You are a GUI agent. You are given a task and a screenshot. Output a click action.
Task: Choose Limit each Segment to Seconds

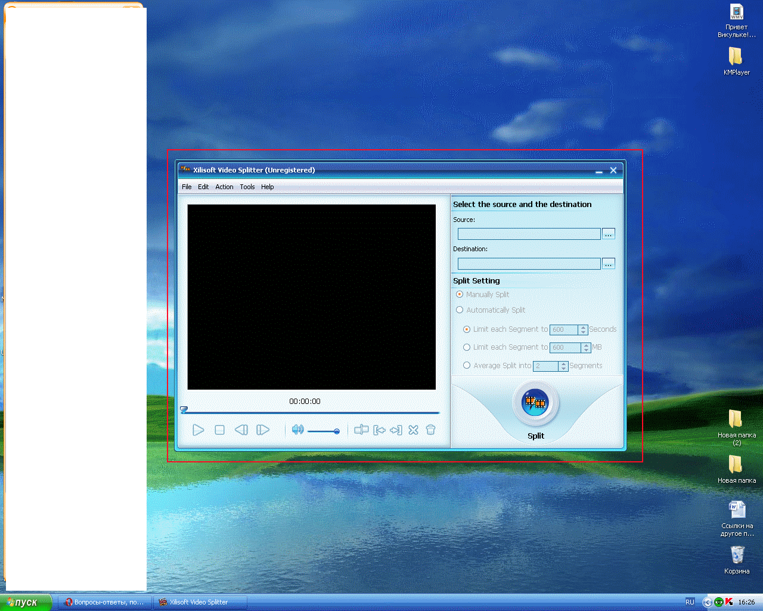(x=467, y=329)
